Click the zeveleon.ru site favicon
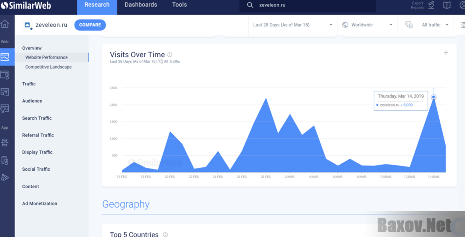This screenshot has height=237, width=465. [x=27, y=25]
